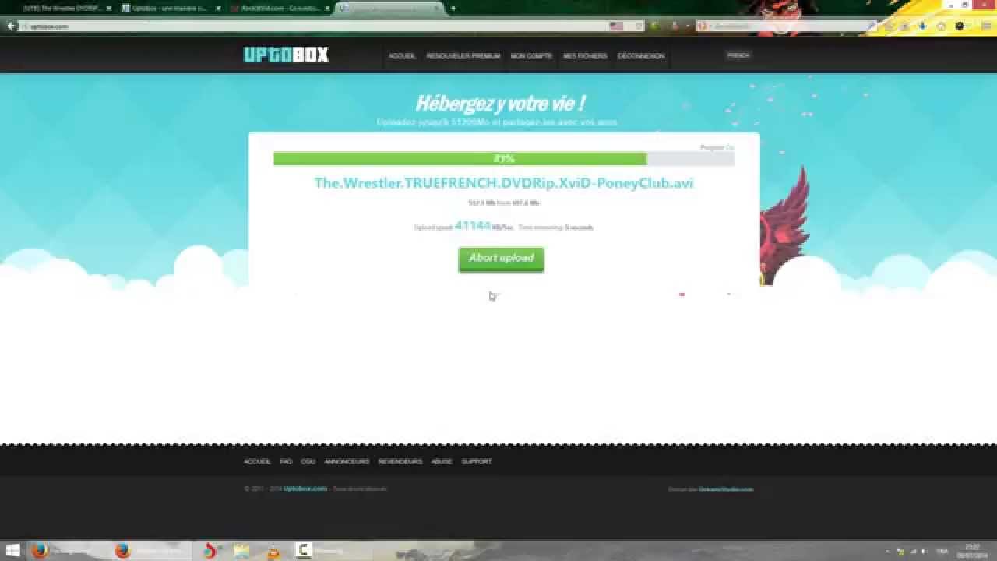Open the Revendeurs footer link
Image resolution: width=997 pixels, height=561 pixels.
point(400,461)
